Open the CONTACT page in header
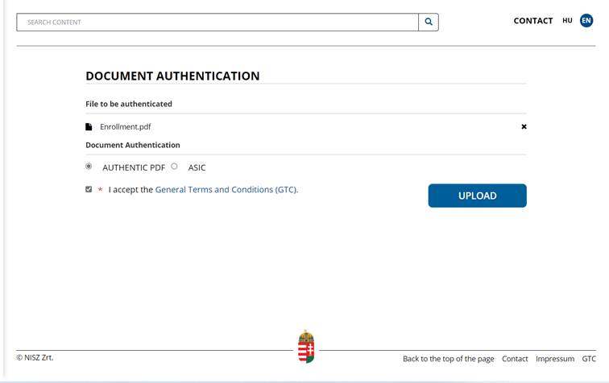 533,21
